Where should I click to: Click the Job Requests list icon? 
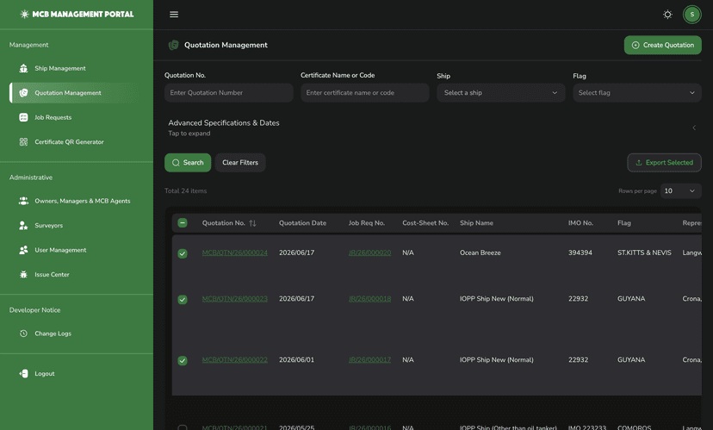point(23,117)
